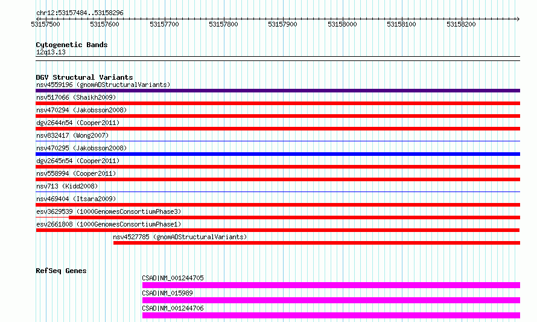
Task: Open gene CSAD|NM_015989 label
Action: coord(168,293)
